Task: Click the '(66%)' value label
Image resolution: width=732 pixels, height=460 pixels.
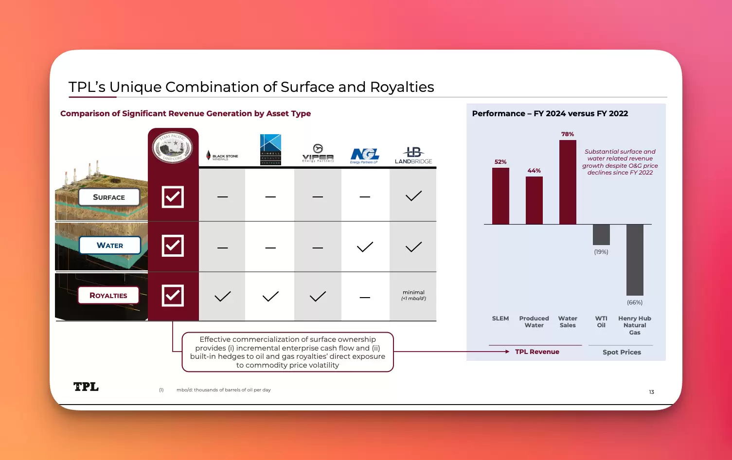Action: click(635, 302)
